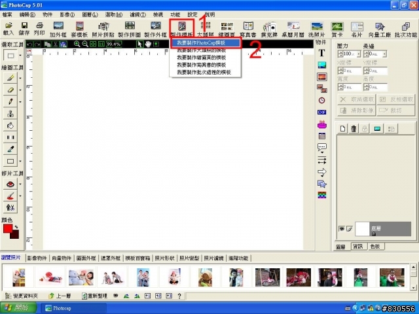Toggle the brush edit icon on 底層 layer
Viewport: 419px width, 314px height.
(x=349, y=229)
